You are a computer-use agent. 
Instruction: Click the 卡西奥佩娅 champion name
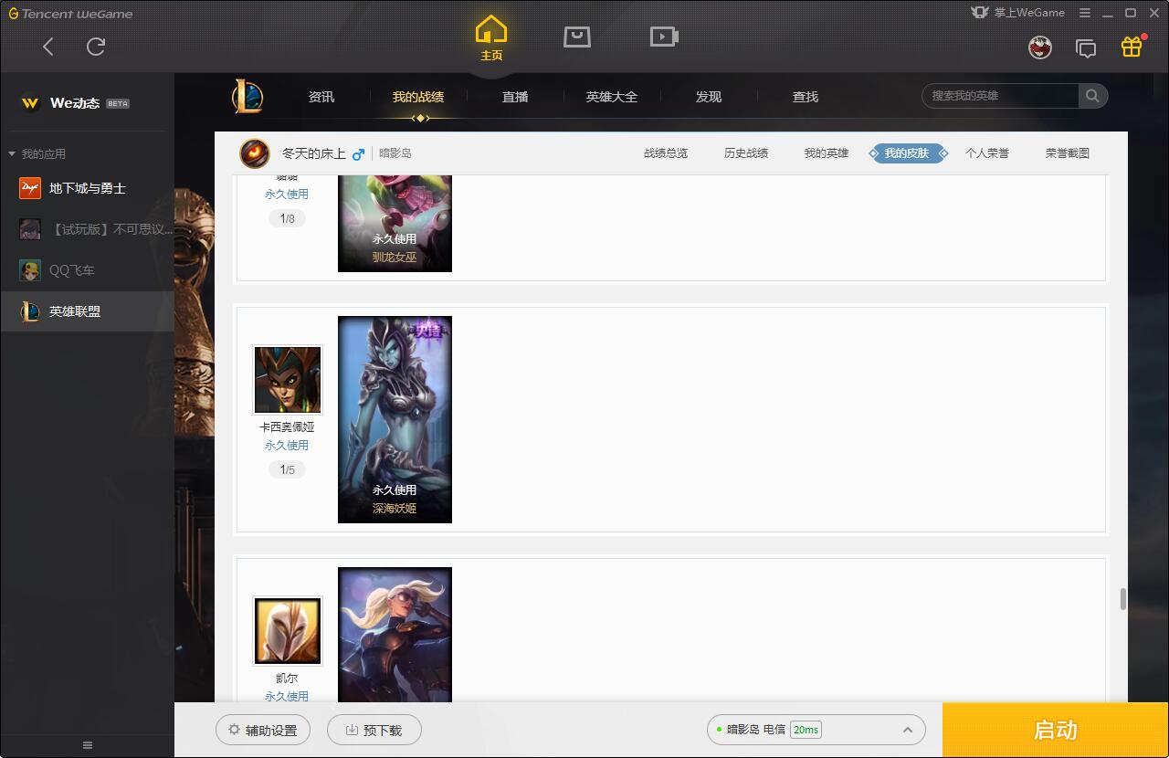coord(287,427)
